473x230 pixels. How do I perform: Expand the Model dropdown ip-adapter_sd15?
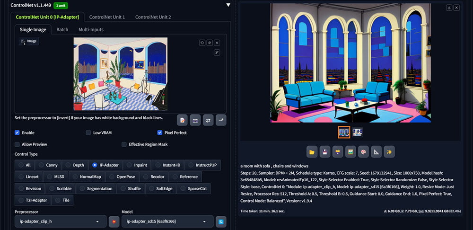pos(167,221)
